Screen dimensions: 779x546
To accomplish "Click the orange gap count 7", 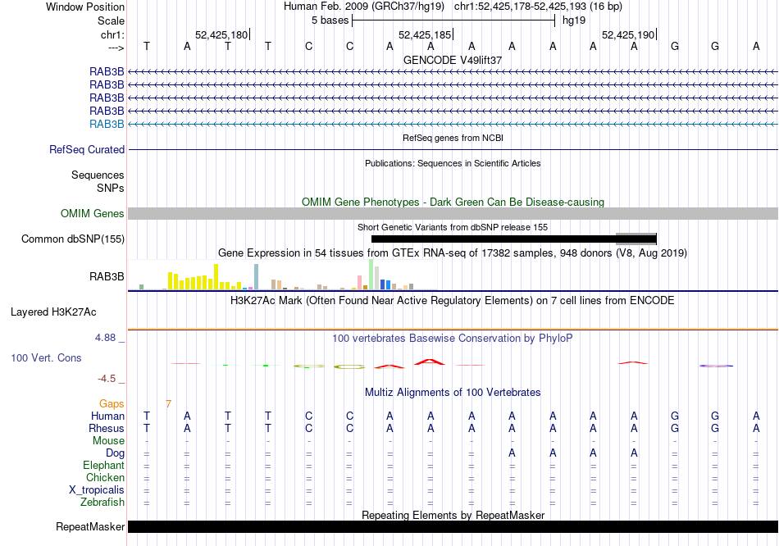I will (x=168, y=404).
